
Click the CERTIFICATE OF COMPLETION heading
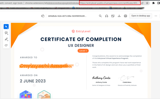(81, 39)
